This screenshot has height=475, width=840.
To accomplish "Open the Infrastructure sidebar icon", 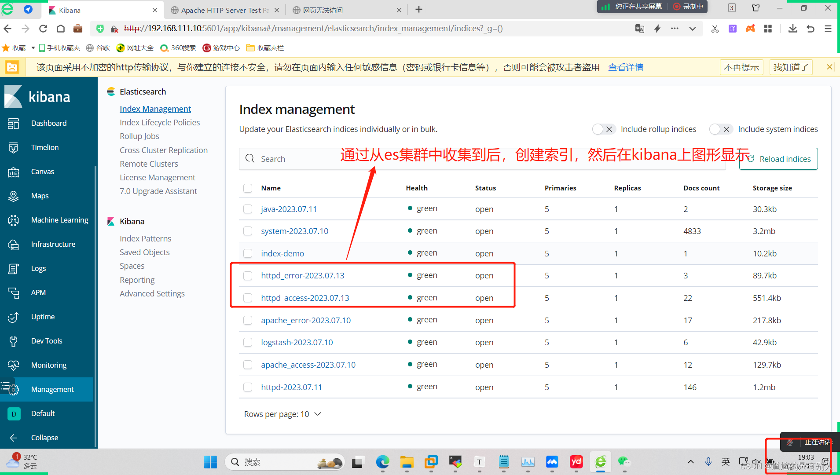I will click(14, 245).
